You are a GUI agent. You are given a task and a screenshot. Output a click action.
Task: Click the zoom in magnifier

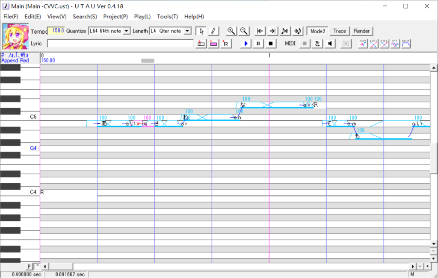point(231,31)
